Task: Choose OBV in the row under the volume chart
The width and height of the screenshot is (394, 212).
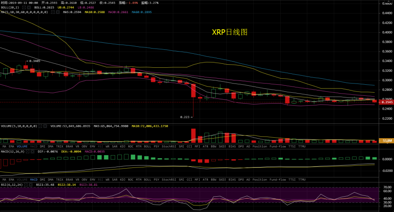Action: [x=84, y=146]
